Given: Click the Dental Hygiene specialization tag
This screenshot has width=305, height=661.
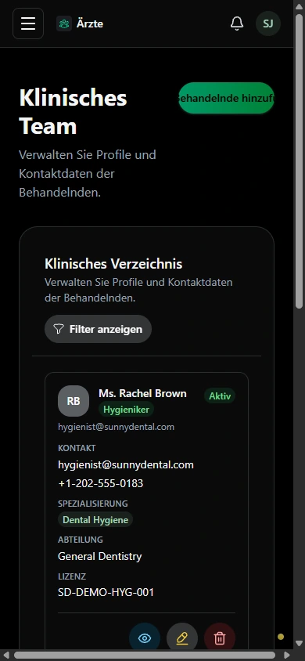Looking at the screenshot, I should (95, 520).
